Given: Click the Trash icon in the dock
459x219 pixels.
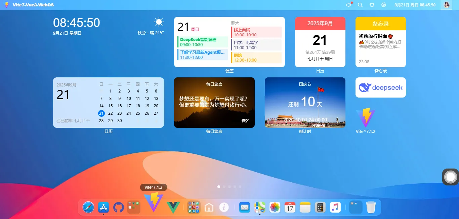Looking at the screenshot, I should coord(371,207).
